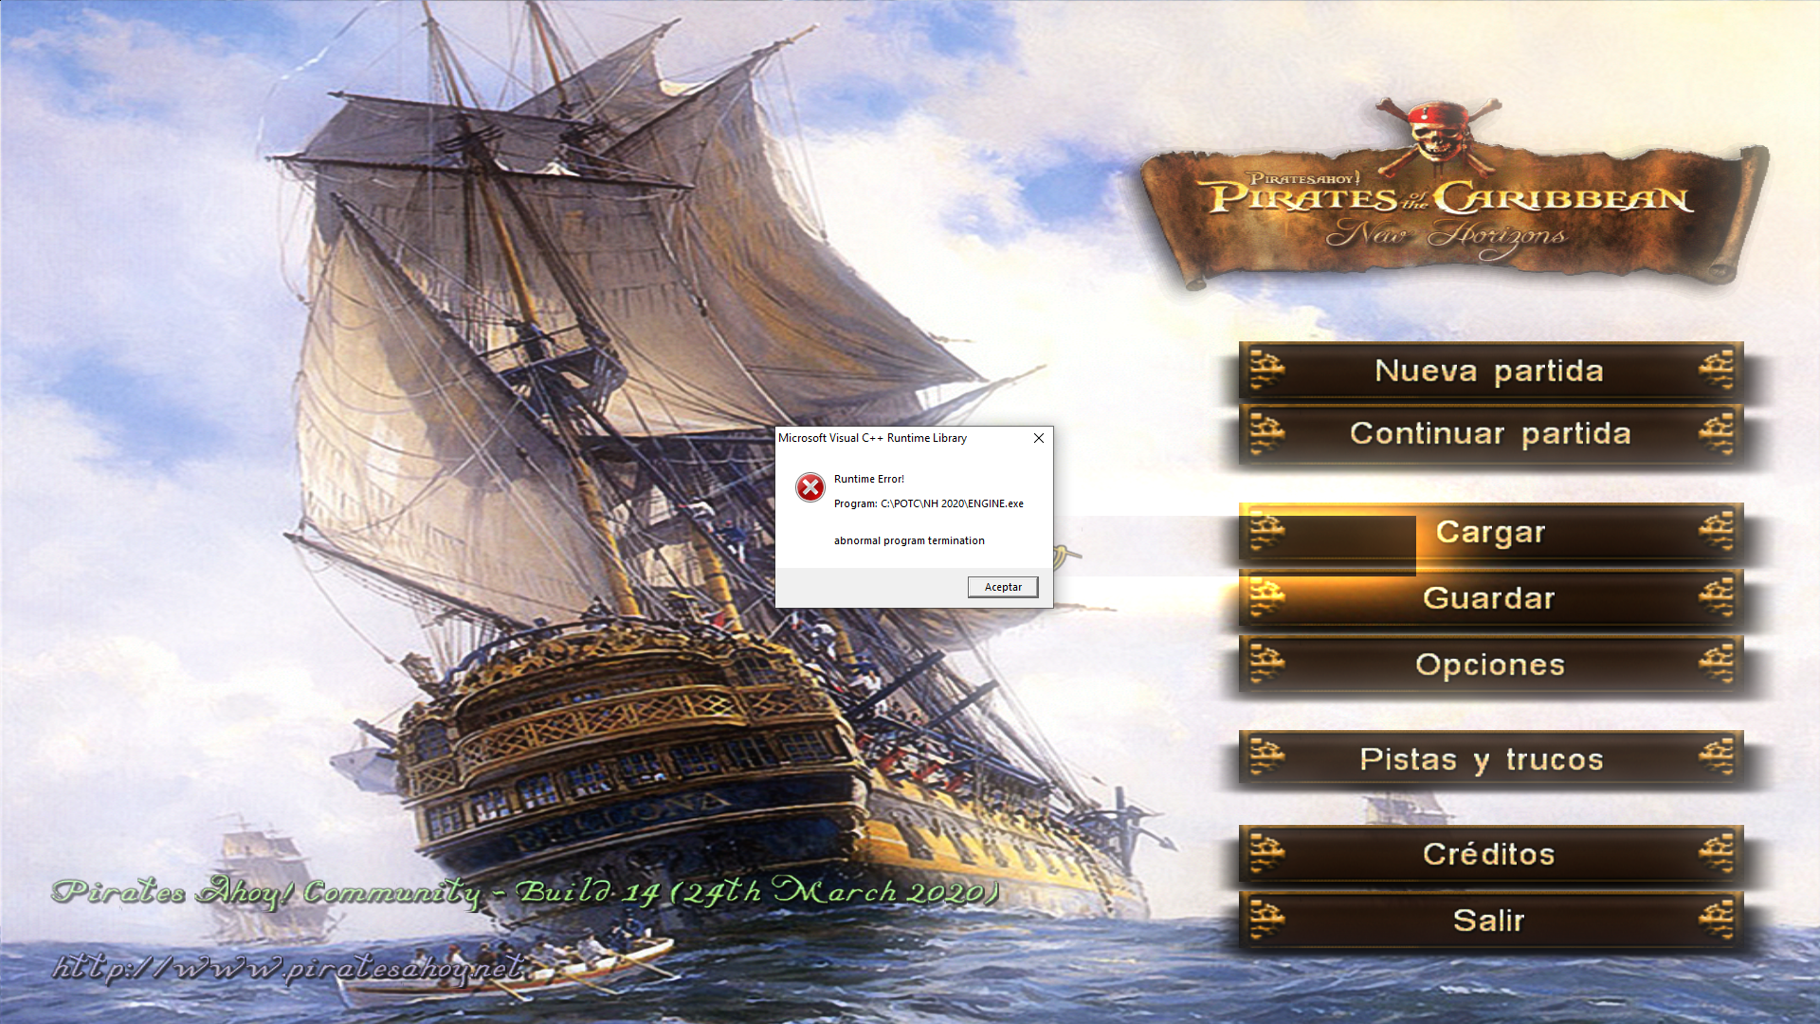1820x1024 pixels.
Task: Open Pistas y trucos
Action: tap(1490, 759)
